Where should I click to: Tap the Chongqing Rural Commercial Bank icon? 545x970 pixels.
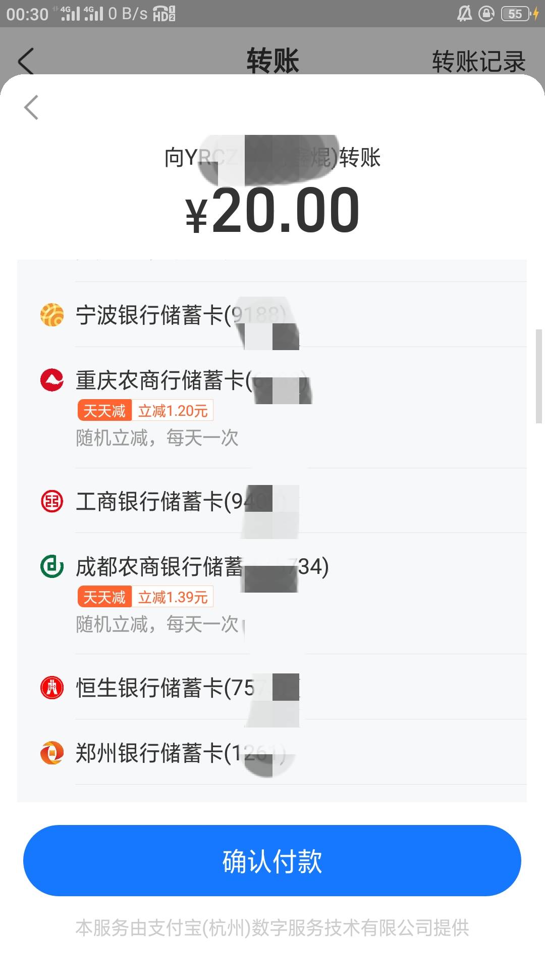click(x=52, y=380)
